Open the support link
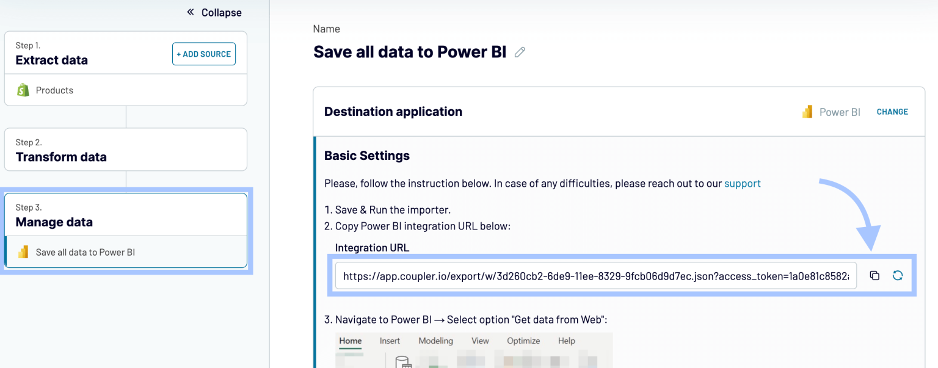The height and width of the screenshot is (368, 938). [x=743, y=183]
